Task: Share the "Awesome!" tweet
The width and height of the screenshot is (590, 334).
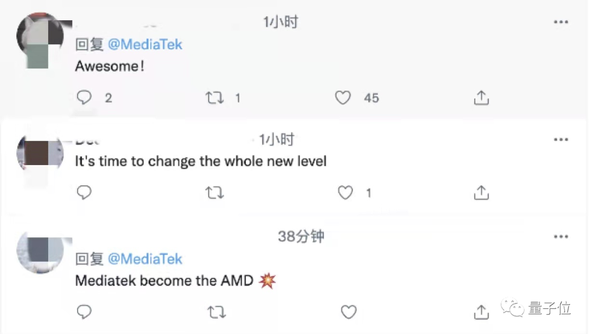Action: [481, 98]
